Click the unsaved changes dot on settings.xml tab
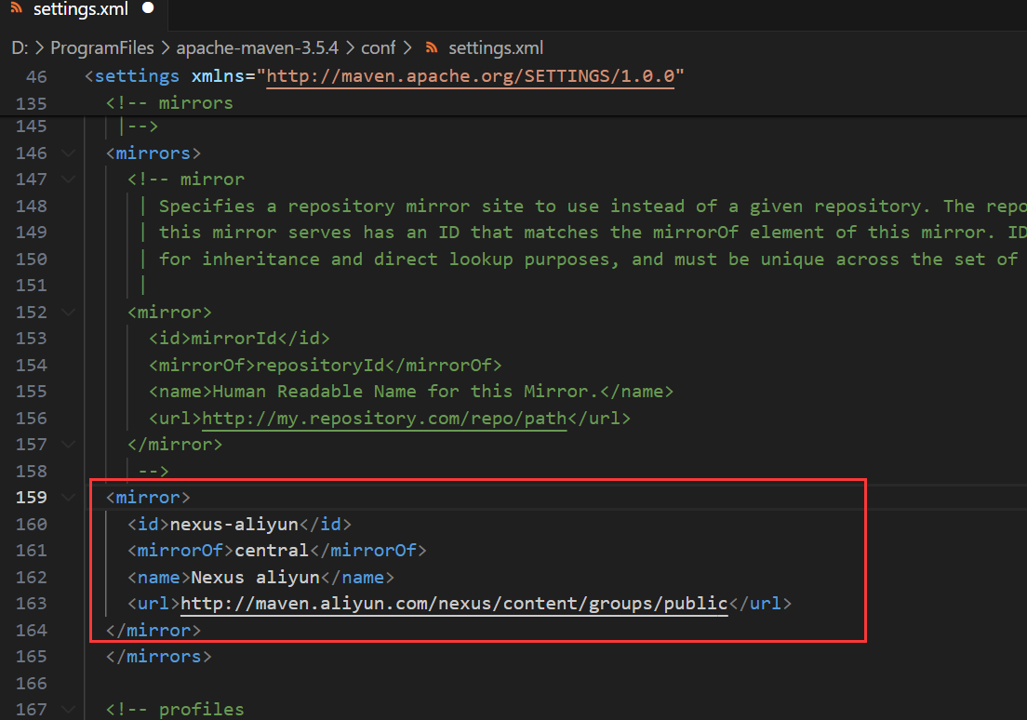The image size is (1027, 720). 147,7
